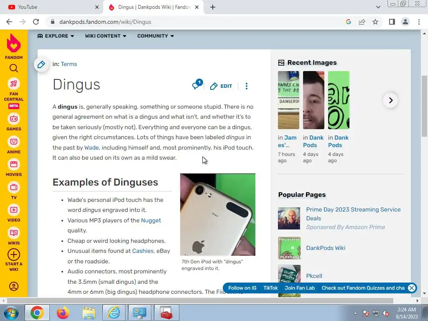Switch to the YouTube tab
The height and width of the screenshot is (321, 428).
pyautogui.click(x=52, y=7)
